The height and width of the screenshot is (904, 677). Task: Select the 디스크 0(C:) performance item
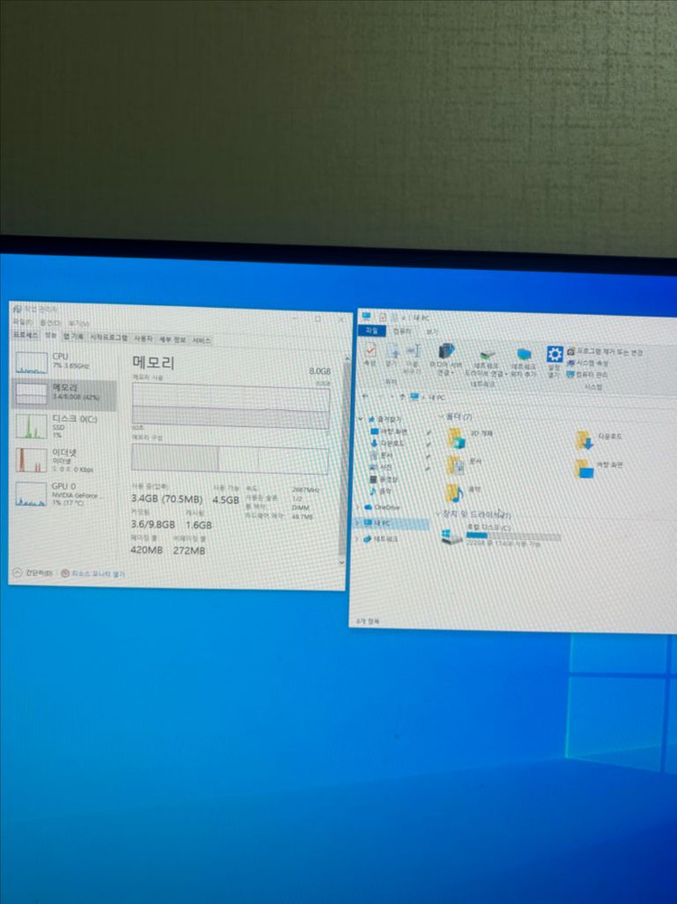click(x=63, y=426)
